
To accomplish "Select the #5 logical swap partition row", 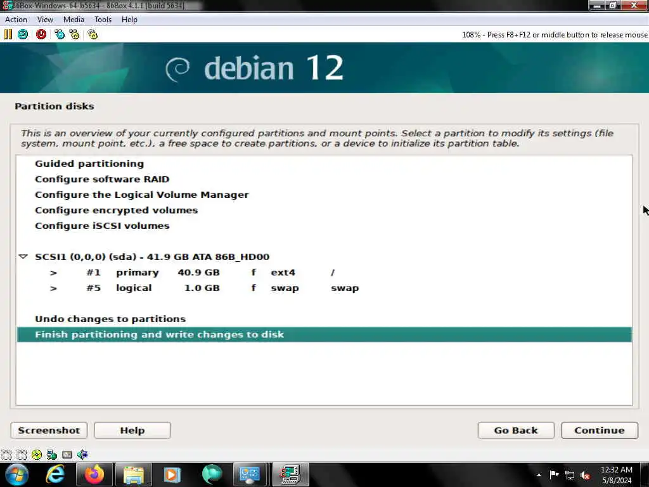I will 324,288.
